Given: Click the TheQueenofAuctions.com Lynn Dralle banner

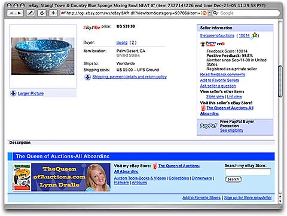Looking at the screenshot, I should [x=71, y=177].
